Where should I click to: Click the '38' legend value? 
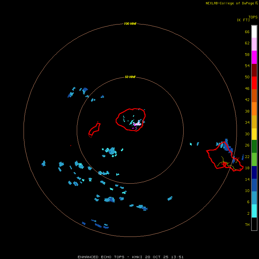coord(247,111)
